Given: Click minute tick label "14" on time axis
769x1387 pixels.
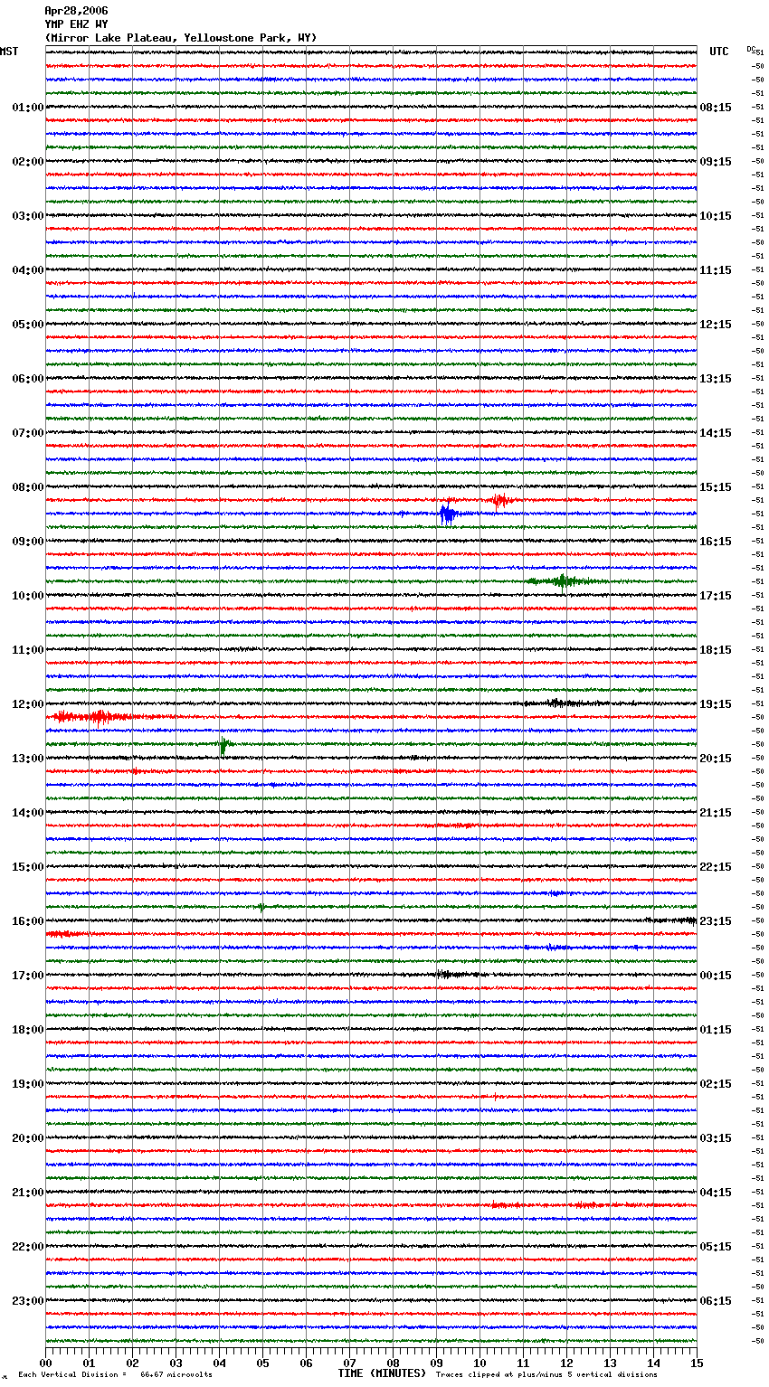Looking at the screenshot, I should (653, 1363).
